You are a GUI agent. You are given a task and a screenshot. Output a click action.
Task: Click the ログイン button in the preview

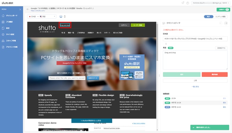click(x=124, y=25)
